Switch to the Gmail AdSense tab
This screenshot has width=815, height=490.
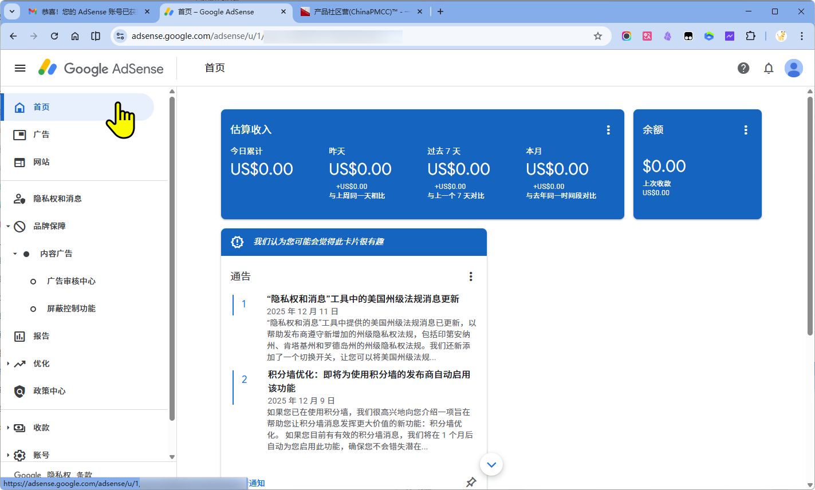[89, 11]
